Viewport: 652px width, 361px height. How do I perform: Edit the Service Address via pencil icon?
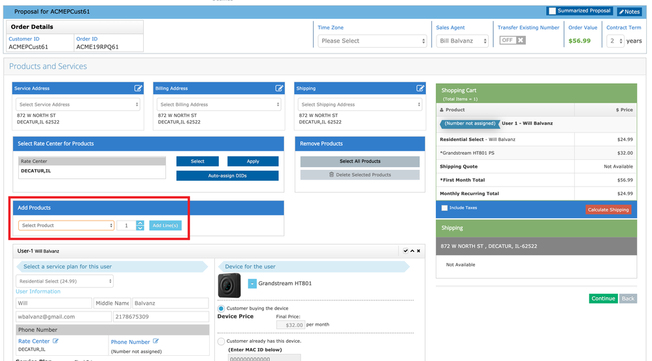[x=138, y=88]
